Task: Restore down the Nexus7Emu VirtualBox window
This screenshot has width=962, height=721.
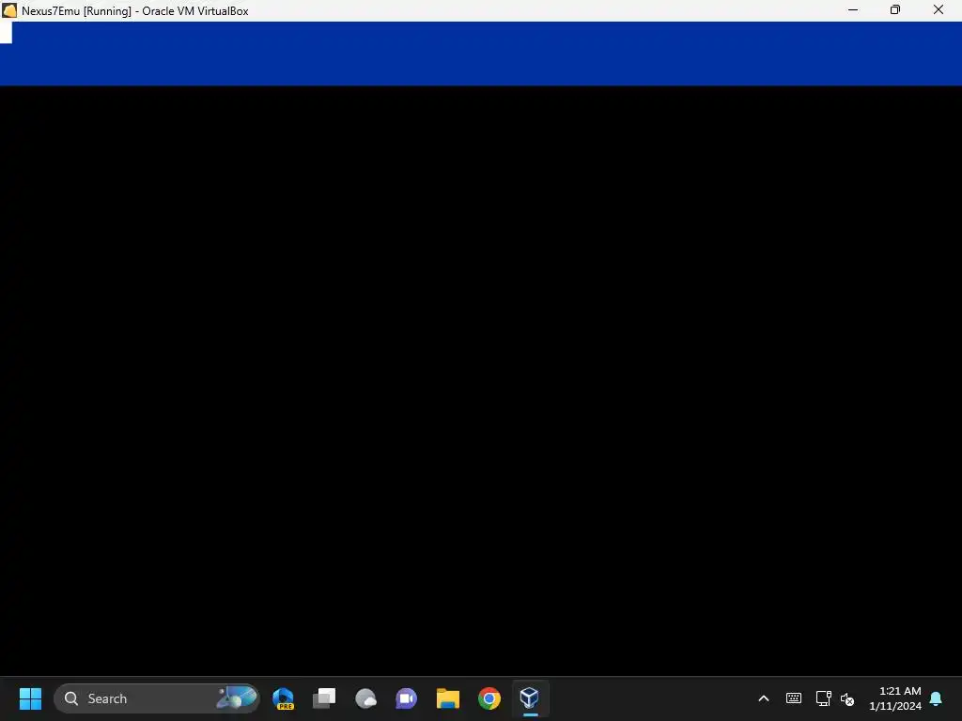Action: (x=895, y=9)
